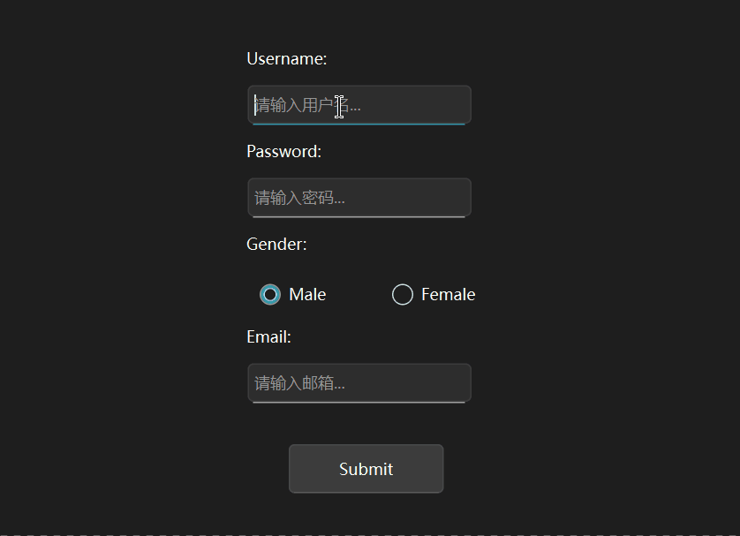Click the "Submit" text on the button
Screen dimensions: 740x536
click(x=366, y=469)
